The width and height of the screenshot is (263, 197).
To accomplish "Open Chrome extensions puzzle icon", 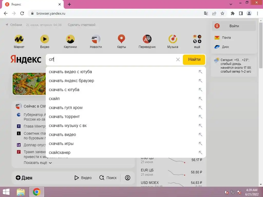I will (x=233, y=13).
